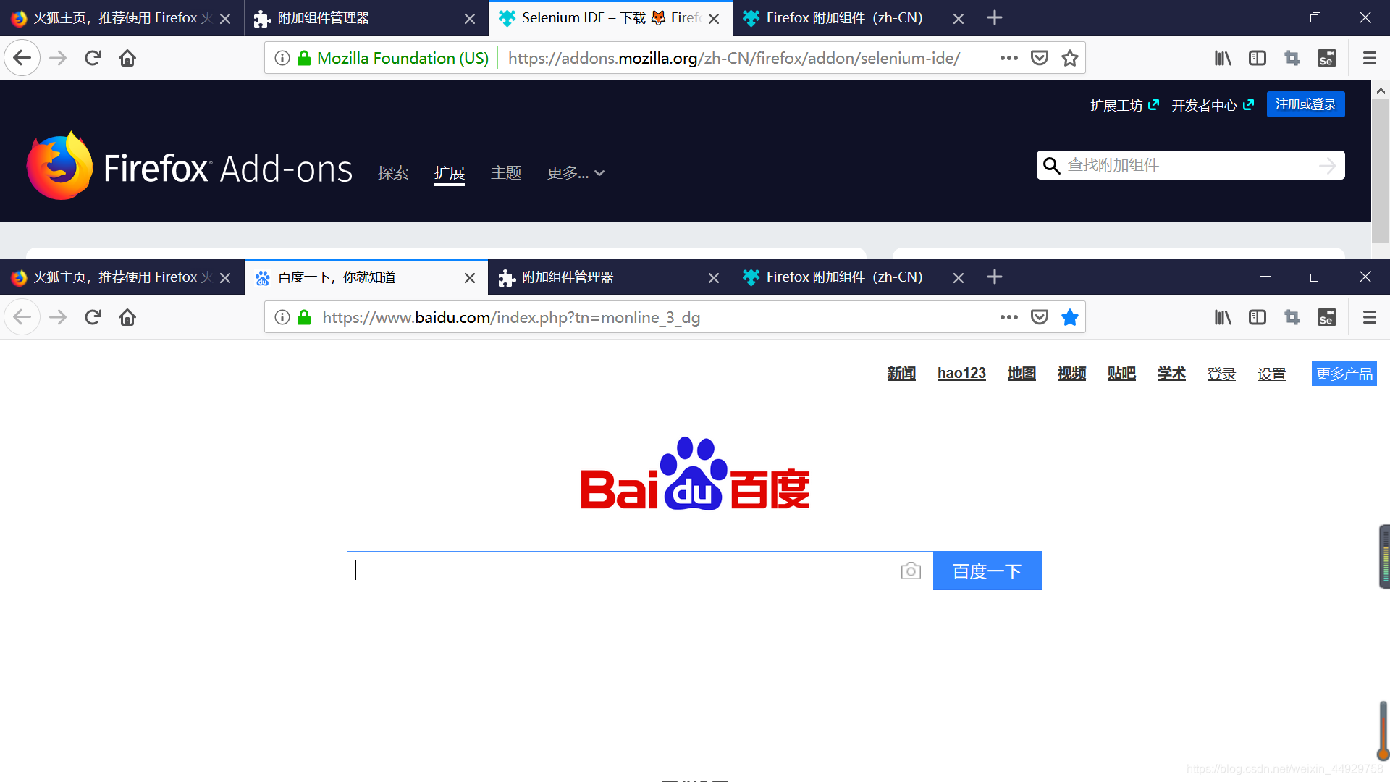Expand the 更多产品 button on Baidu
This screenshot has width=1390, height=782.
[x=1344, y=374]
